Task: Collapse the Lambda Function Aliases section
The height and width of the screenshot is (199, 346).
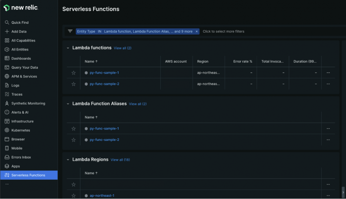Action: [x=67, y=104]
